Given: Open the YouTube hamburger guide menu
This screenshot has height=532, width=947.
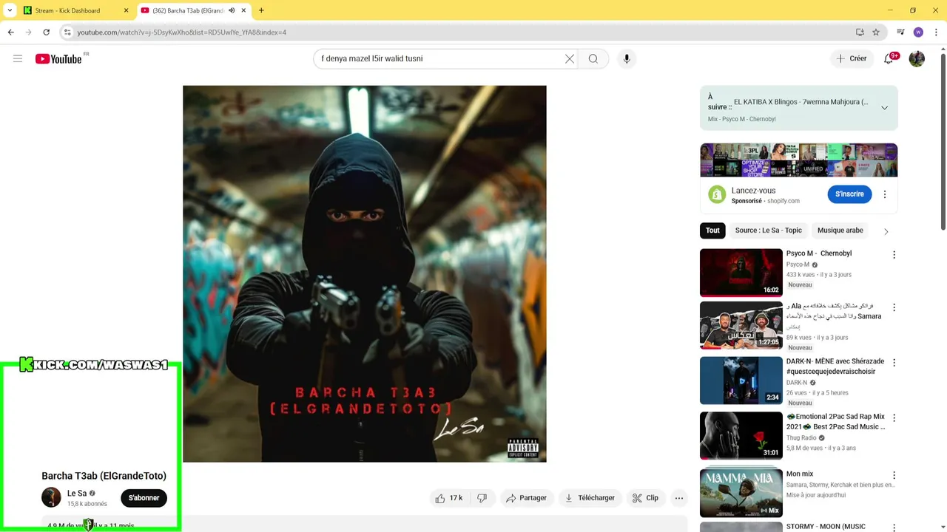Looking at the screenshot, I should (x=18, y=58).
